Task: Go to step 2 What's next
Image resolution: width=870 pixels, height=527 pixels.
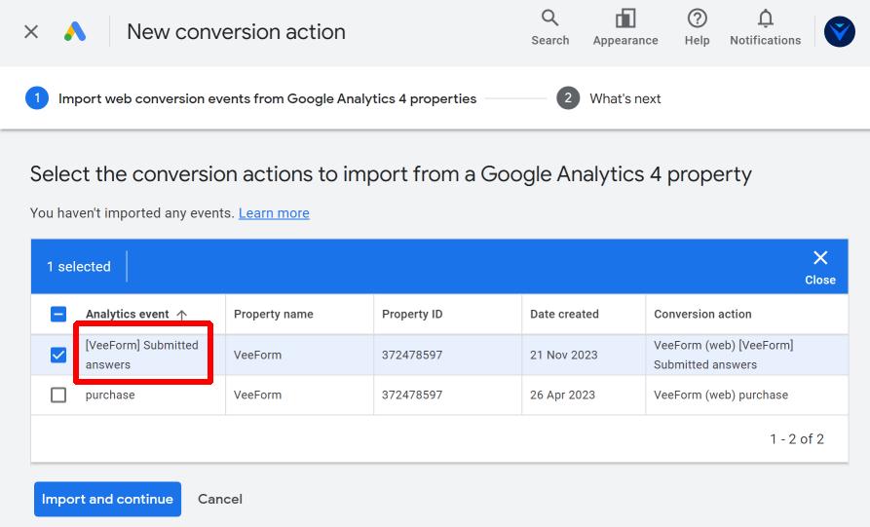Action: (609, 98)
